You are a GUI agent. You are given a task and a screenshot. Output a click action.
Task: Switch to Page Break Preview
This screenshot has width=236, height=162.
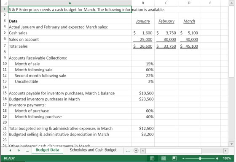[x=174, y=158]
